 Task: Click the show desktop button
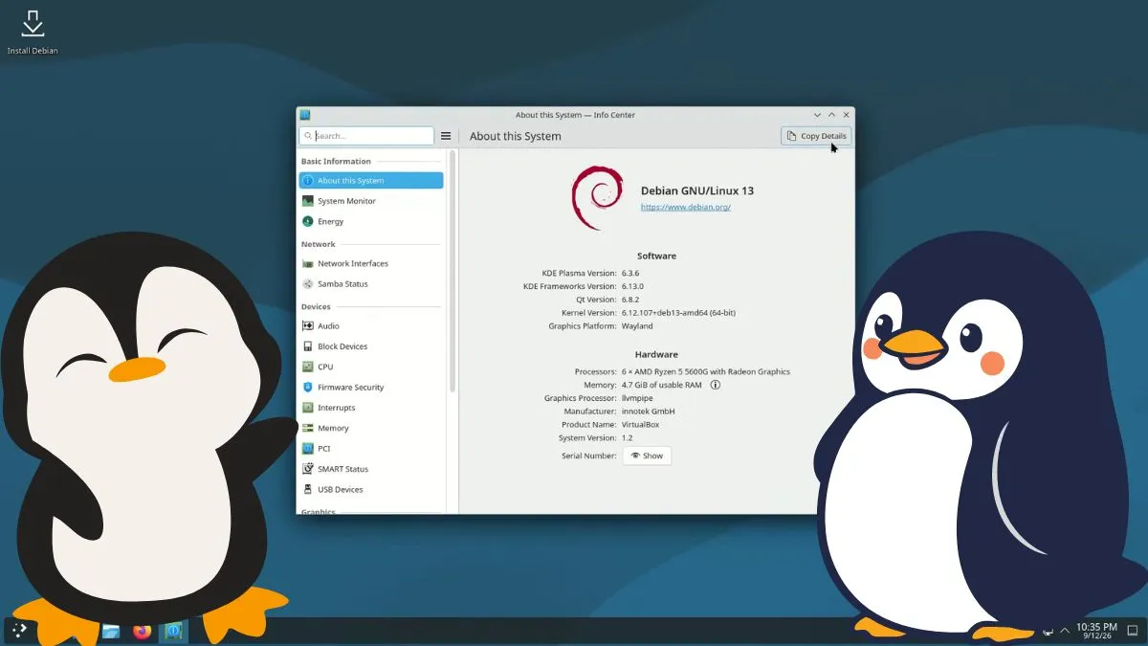point(1133,632)
